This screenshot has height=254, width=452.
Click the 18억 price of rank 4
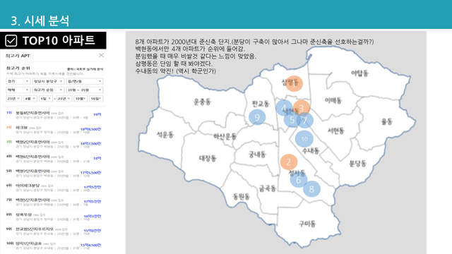97,158
